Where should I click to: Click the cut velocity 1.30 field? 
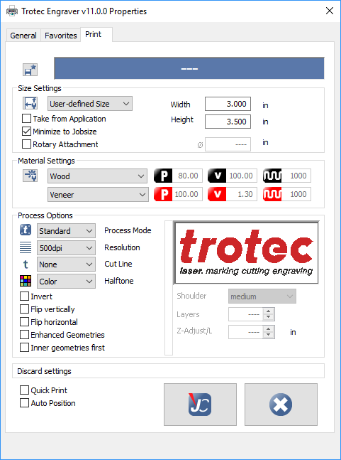pos(242,194)
